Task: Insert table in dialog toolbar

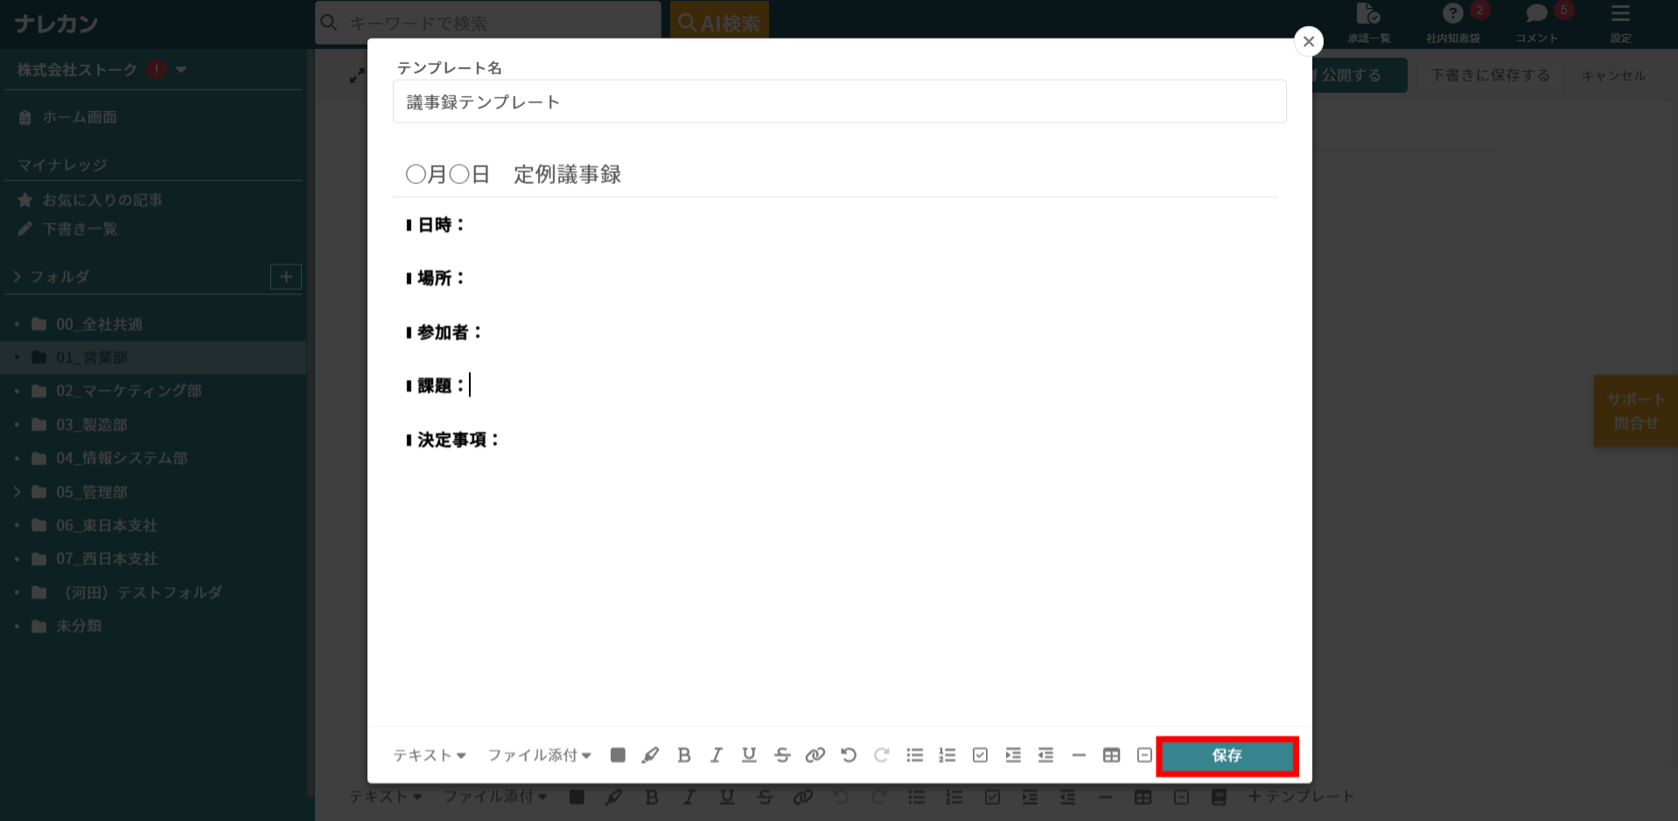Action: coord(1111,754)
